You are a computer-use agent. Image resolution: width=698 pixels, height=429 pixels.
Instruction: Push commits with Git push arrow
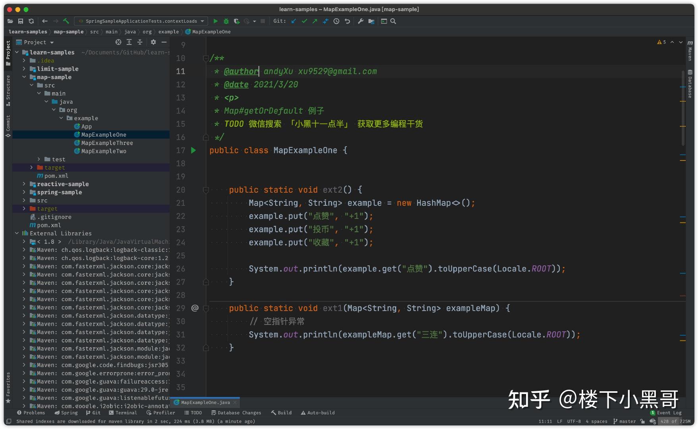(315, 21)
